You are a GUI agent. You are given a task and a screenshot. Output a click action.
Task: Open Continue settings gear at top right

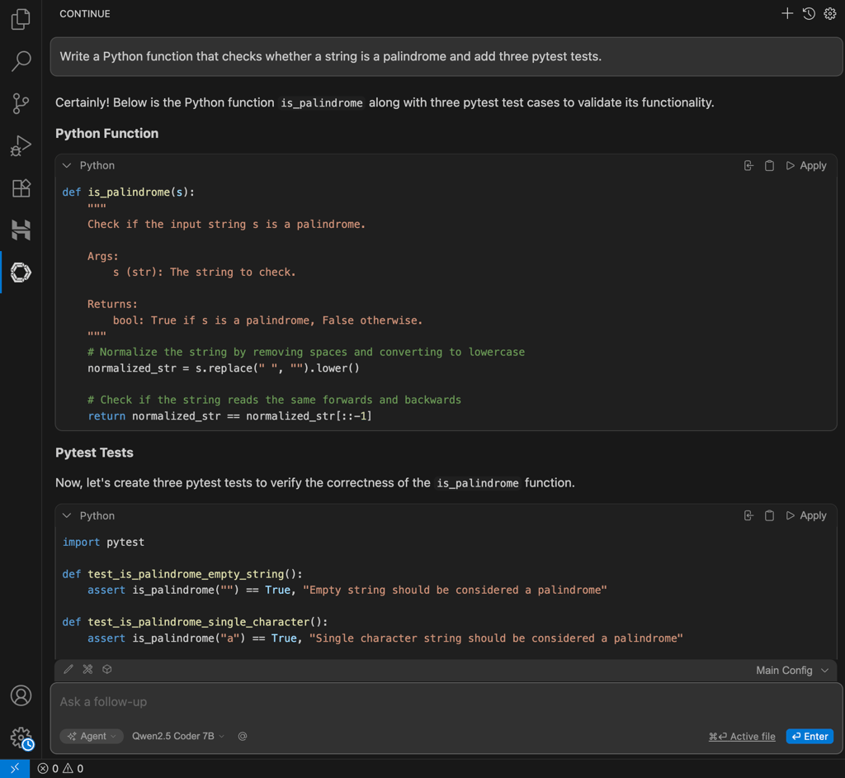click(830, 13)
